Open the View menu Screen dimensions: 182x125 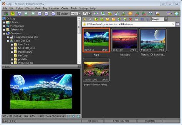pos(38,8)
